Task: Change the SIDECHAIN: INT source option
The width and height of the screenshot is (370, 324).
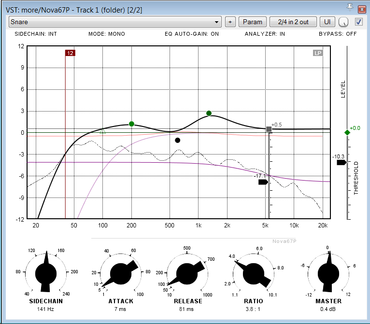Action: pyautogui.click(x=36, y=34)
